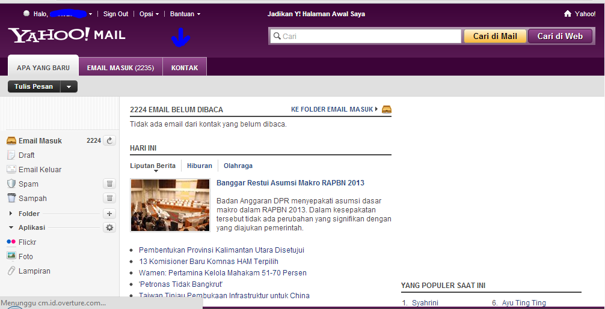605x309 pixels.
Task: Refresh the Email Masuk folder
Action: click(x=109, y=141)
